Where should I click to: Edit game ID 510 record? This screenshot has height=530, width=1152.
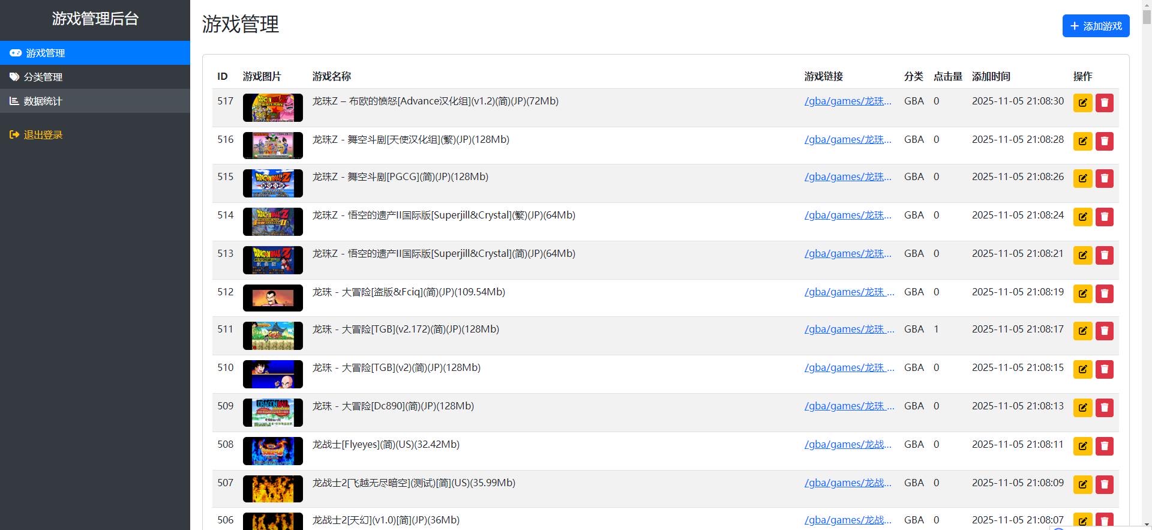[x=1082, y=369]
